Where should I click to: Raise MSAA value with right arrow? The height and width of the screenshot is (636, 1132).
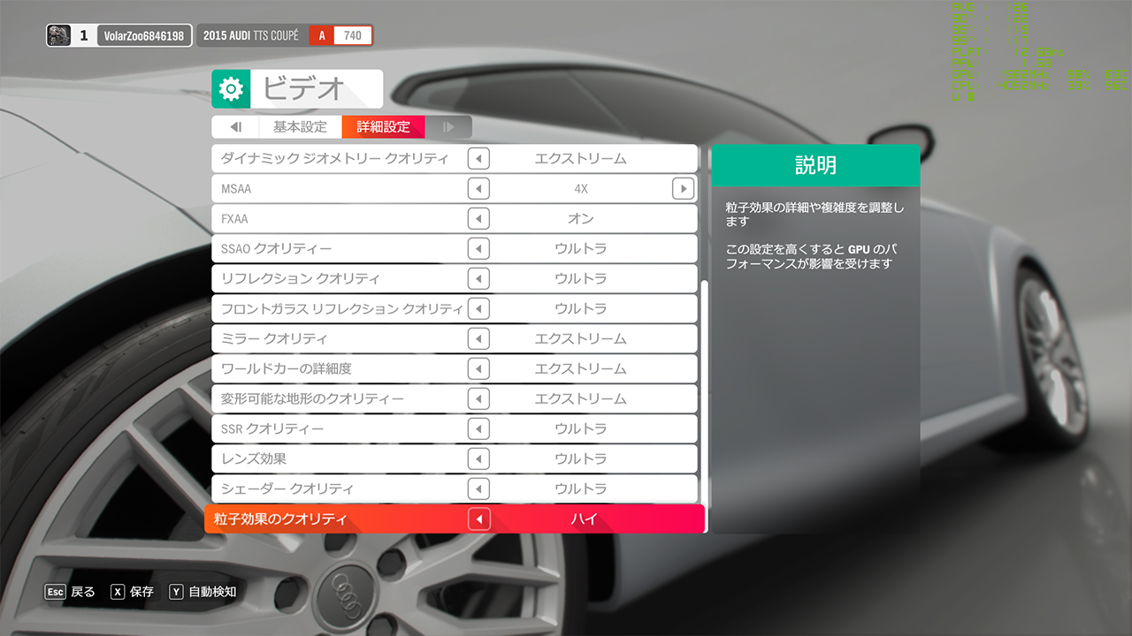coord(683,189)
